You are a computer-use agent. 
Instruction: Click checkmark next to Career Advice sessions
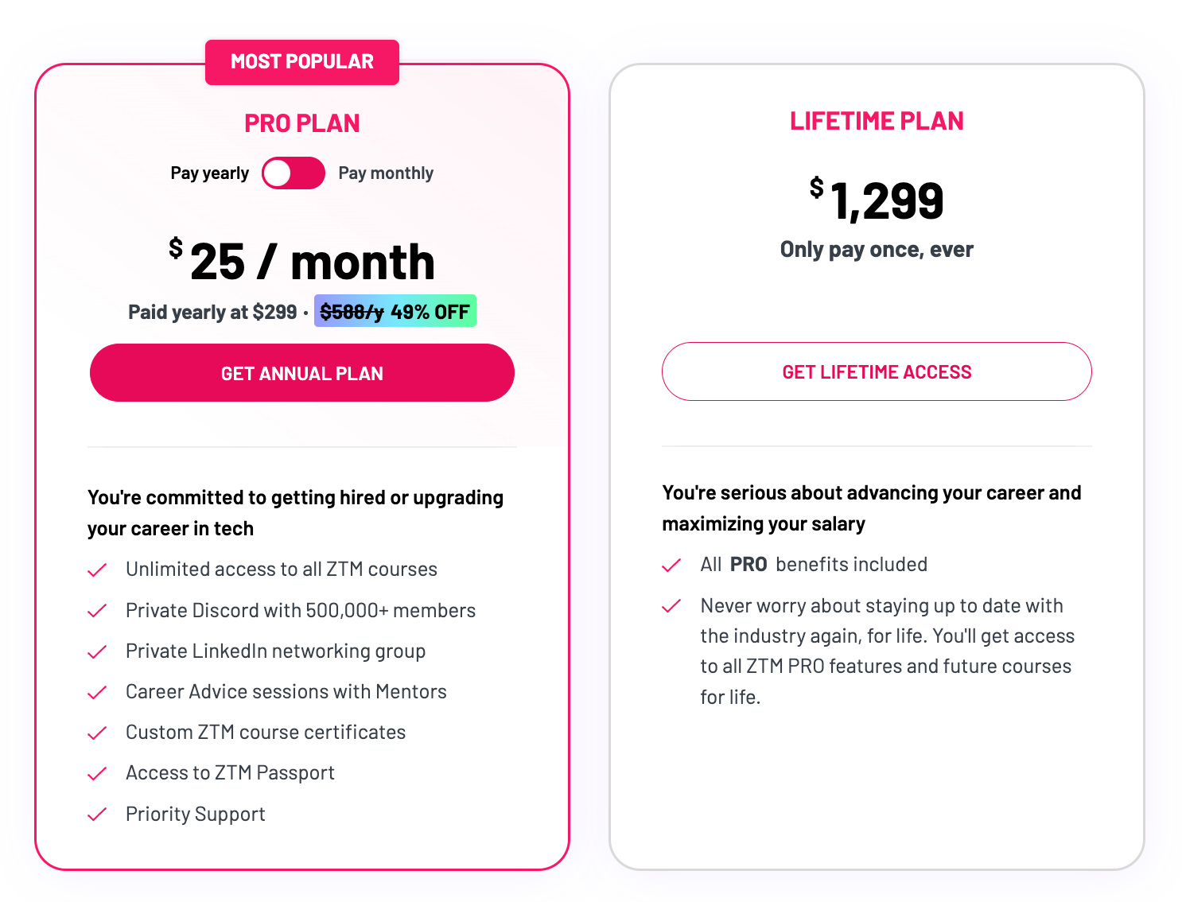(97, 693)
